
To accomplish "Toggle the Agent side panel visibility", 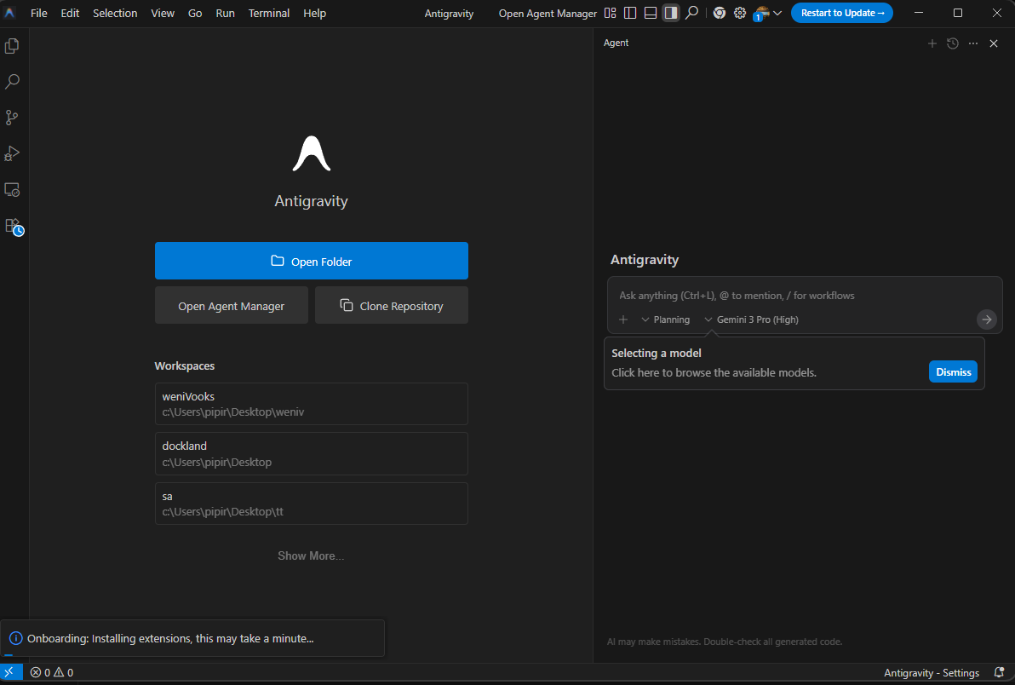I will pos(671,13).
